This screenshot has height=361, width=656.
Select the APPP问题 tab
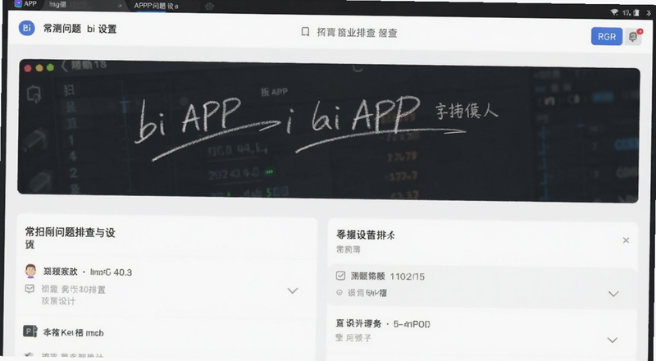click(x=156, y=6)
